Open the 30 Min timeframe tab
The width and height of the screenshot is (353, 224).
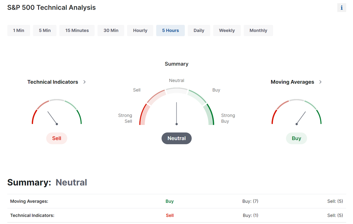[x=111, y=30]
